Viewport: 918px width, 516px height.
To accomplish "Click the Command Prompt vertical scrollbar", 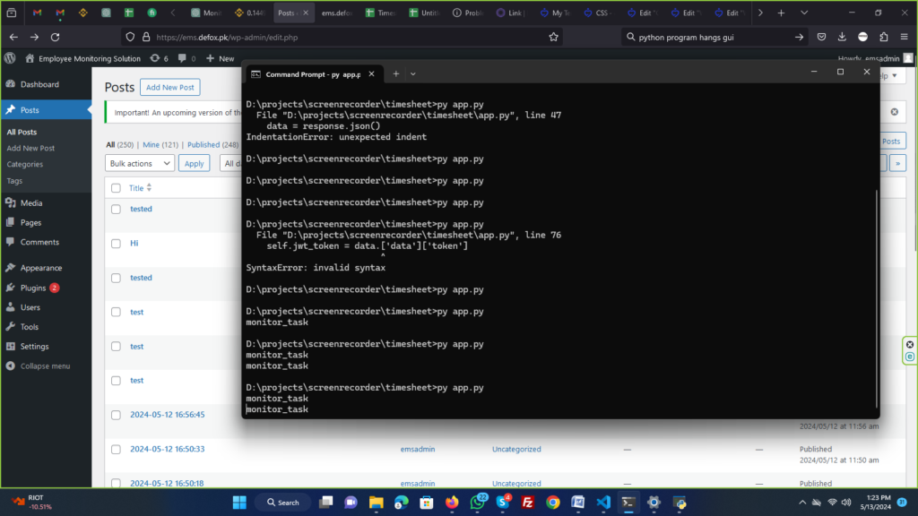I will click(877, 296).
